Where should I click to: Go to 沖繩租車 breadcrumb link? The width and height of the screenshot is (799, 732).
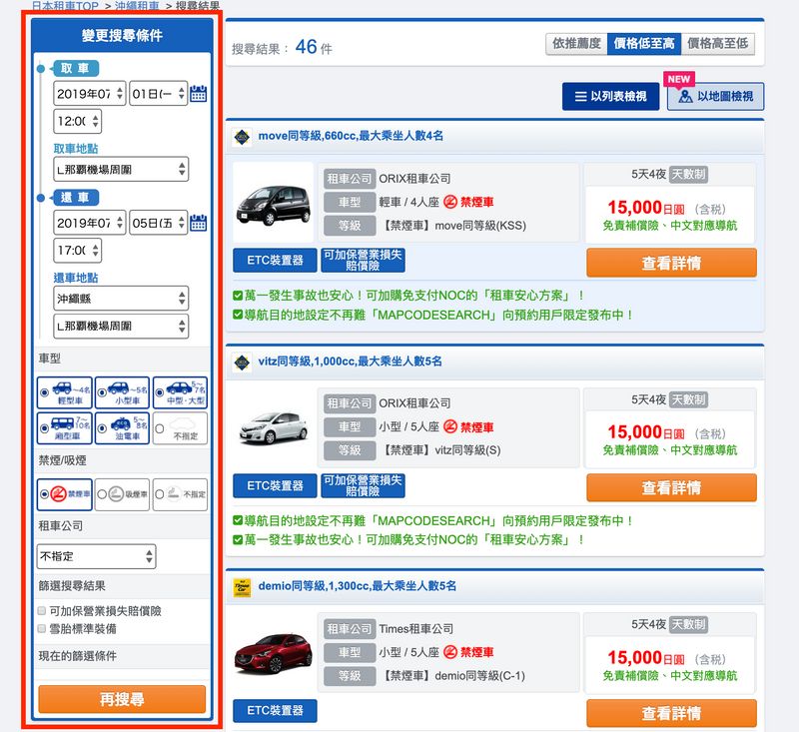click(x=137, y=6)
